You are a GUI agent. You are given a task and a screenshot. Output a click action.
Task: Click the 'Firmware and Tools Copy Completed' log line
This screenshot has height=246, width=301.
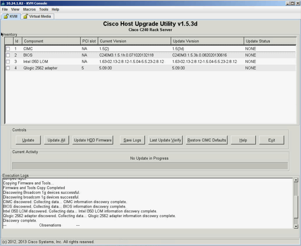tap(34, 188)
